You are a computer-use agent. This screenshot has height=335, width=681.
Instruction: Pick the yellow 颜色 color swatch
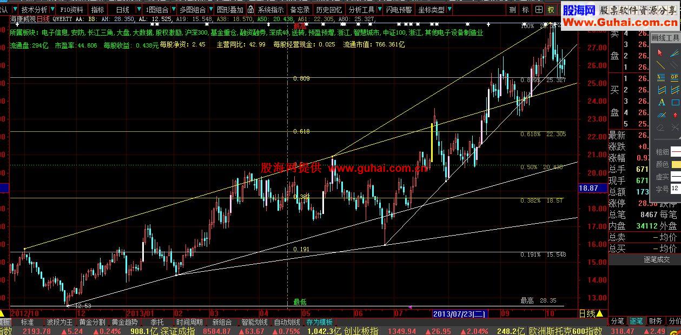[676, 164]
